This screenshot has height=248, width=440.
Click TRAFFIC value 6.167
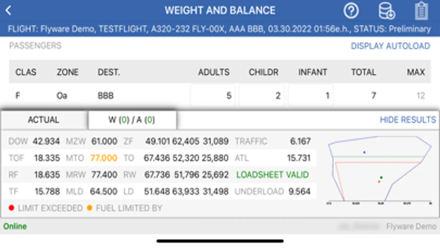point(300,141)
